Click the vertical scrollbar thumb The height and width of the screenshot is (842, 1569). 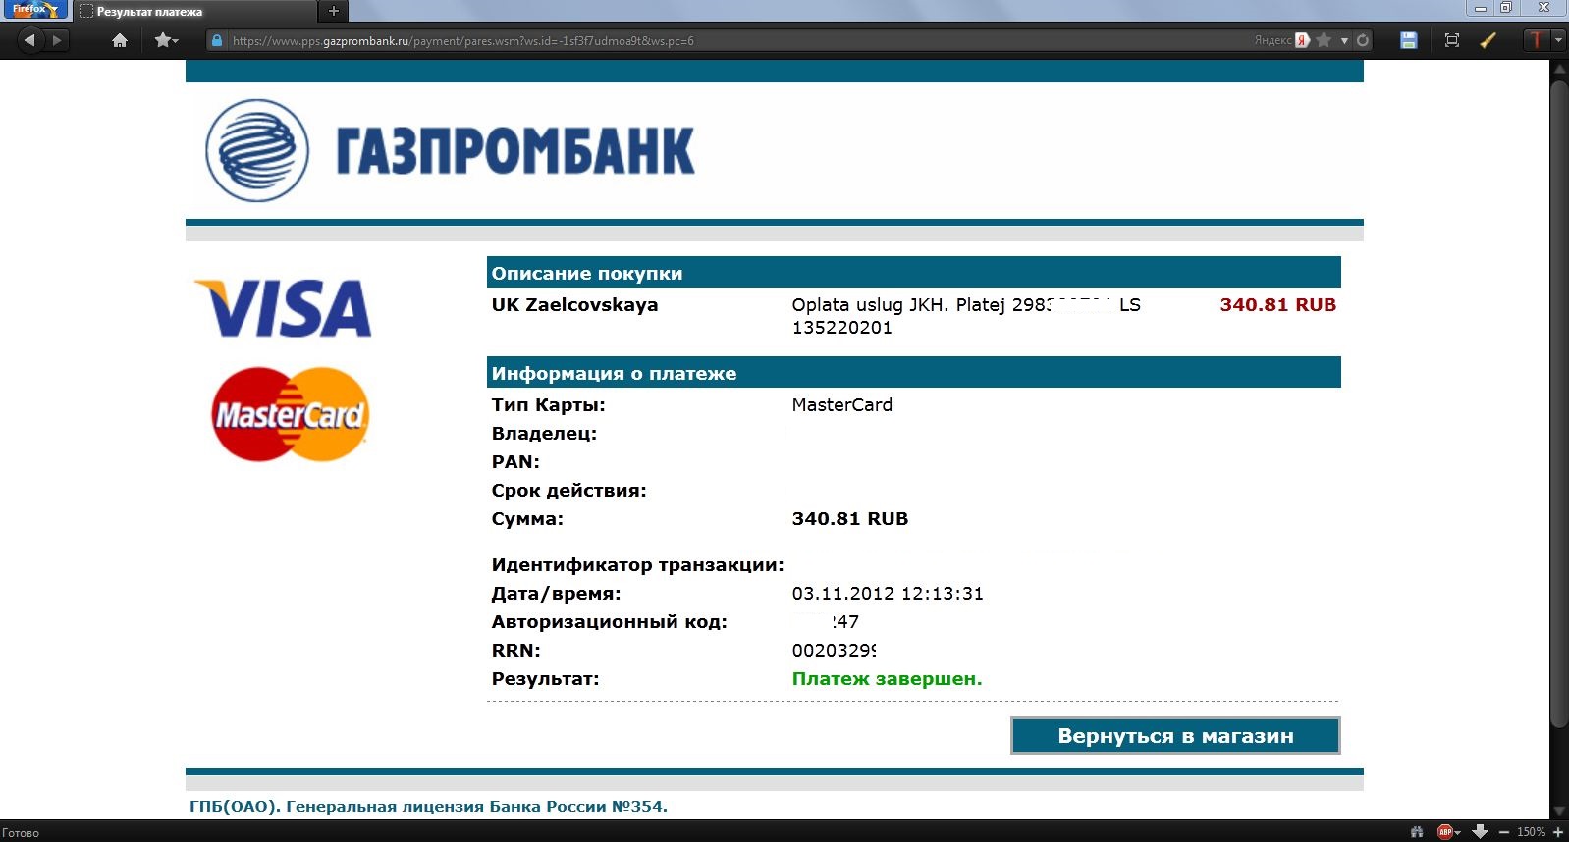pyautogui.click(x=1559, y=403)
